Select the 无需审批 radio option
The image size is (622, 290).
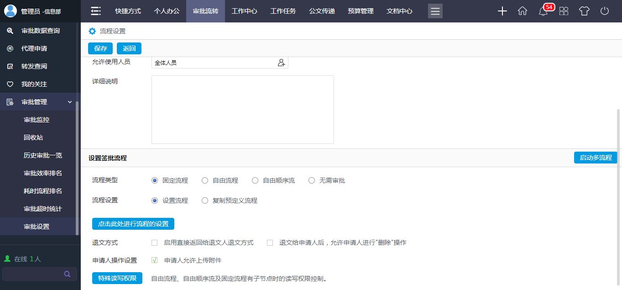tap(312, 180)
